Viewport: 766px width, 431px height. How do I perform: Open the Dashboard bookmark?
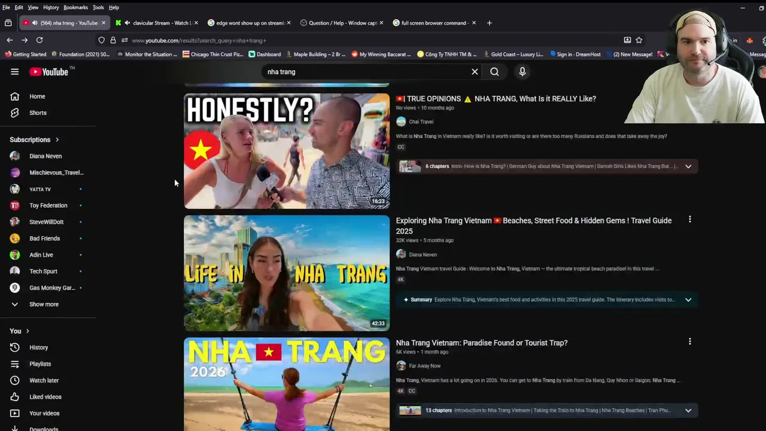pyautogui.click(x=265, y=54)
